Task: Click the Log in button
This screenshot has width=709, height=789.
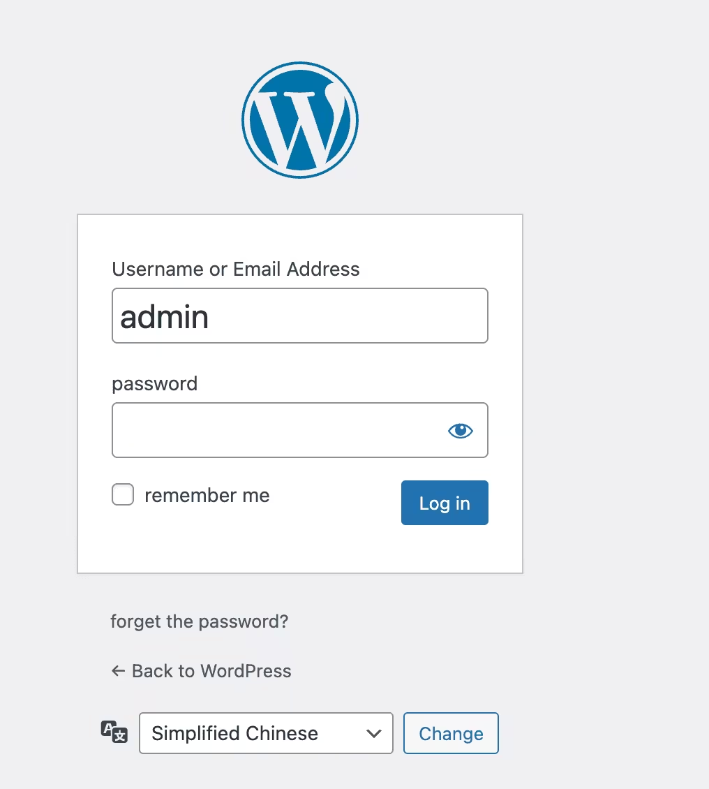Action: [x=445, y=503]
